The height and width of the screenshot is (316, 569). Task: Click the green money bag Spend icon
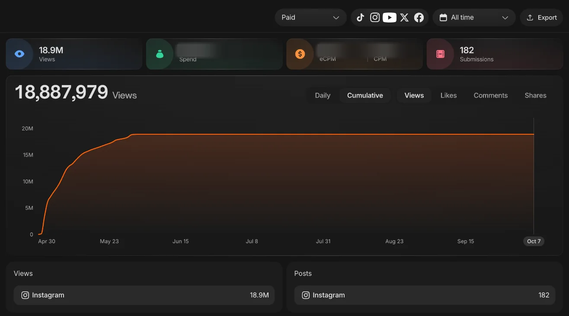click(x=160, y=54)
